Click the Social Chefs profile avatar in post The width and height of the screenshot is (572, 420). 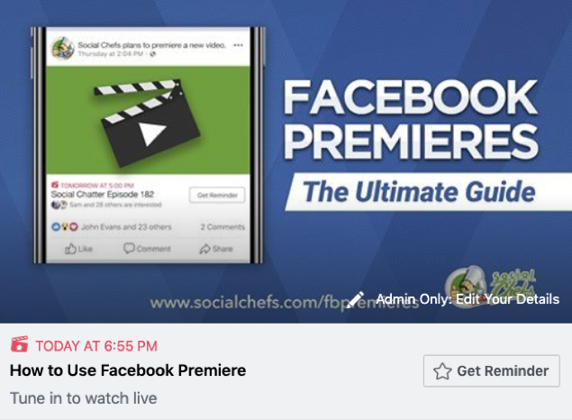pos(63,48)
